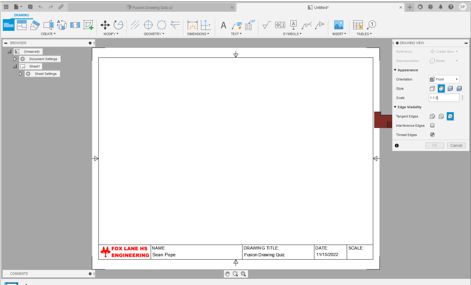The image size is (471, 285).
Task: Click the DRAWING ribbon tab
Action: tap(21, 15)
